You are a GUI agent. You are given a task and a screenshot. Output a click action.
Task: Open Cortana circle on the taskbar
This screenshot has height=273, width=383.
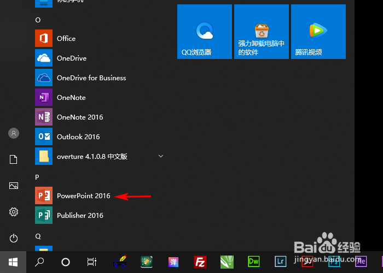click(66, 262)
